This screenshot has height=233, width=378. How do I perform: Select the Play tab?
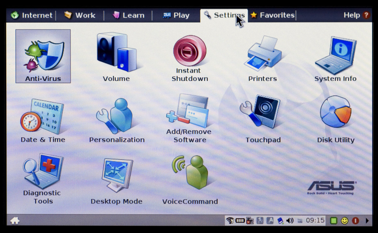pos(176,15)
